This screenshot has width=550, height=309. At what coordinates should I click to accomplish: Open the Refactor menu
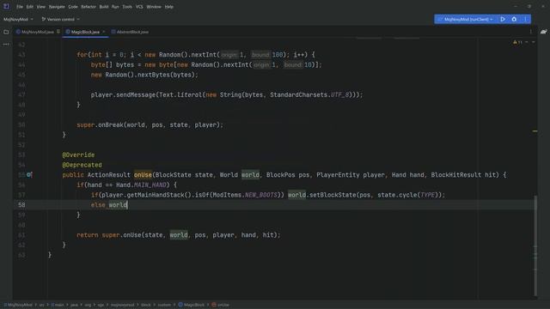[89, 7]
